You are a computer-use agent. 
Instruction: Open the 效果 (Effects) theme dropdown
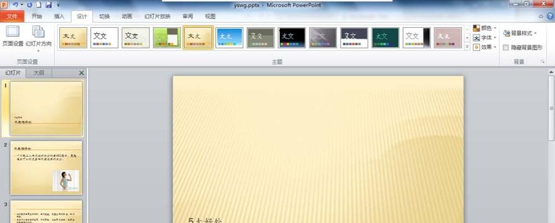coord(484,47)
